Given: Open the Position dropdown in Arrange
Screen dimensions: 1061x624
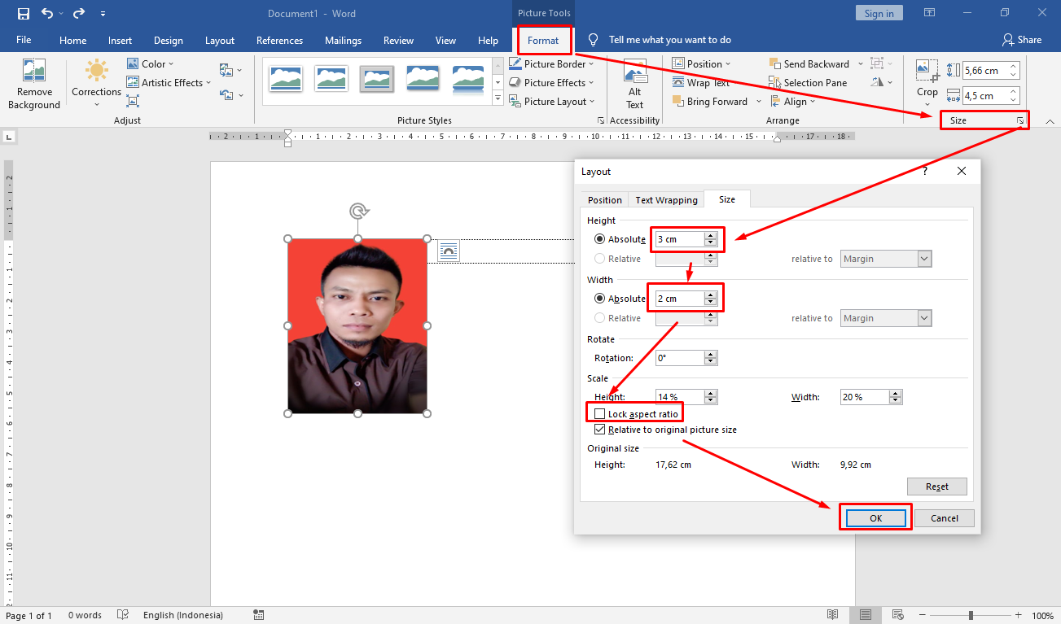Looking at the screenshot, I should (701, 63).
